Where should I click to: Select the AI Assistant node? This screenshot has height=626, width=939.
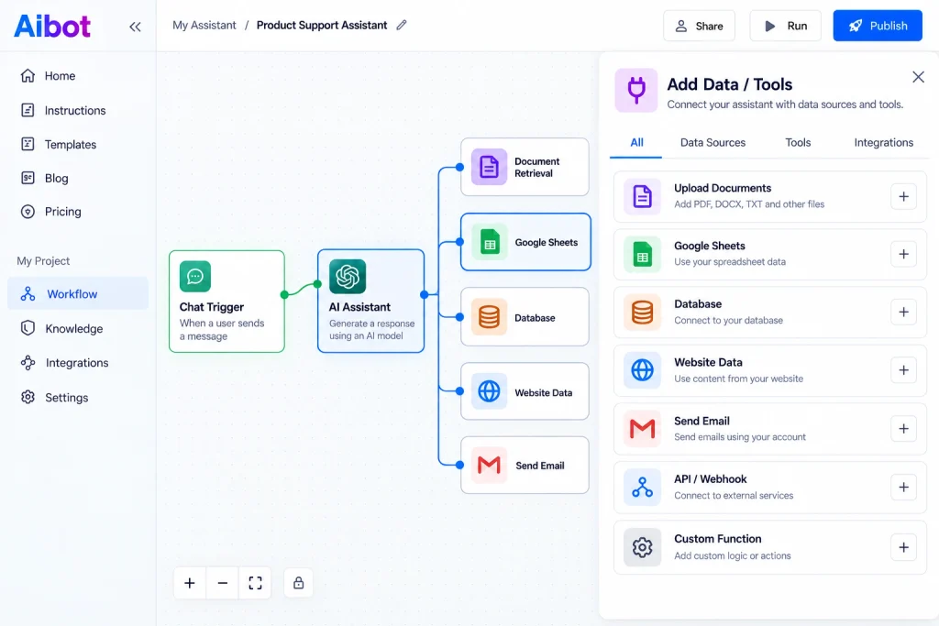tap(370, 301)
